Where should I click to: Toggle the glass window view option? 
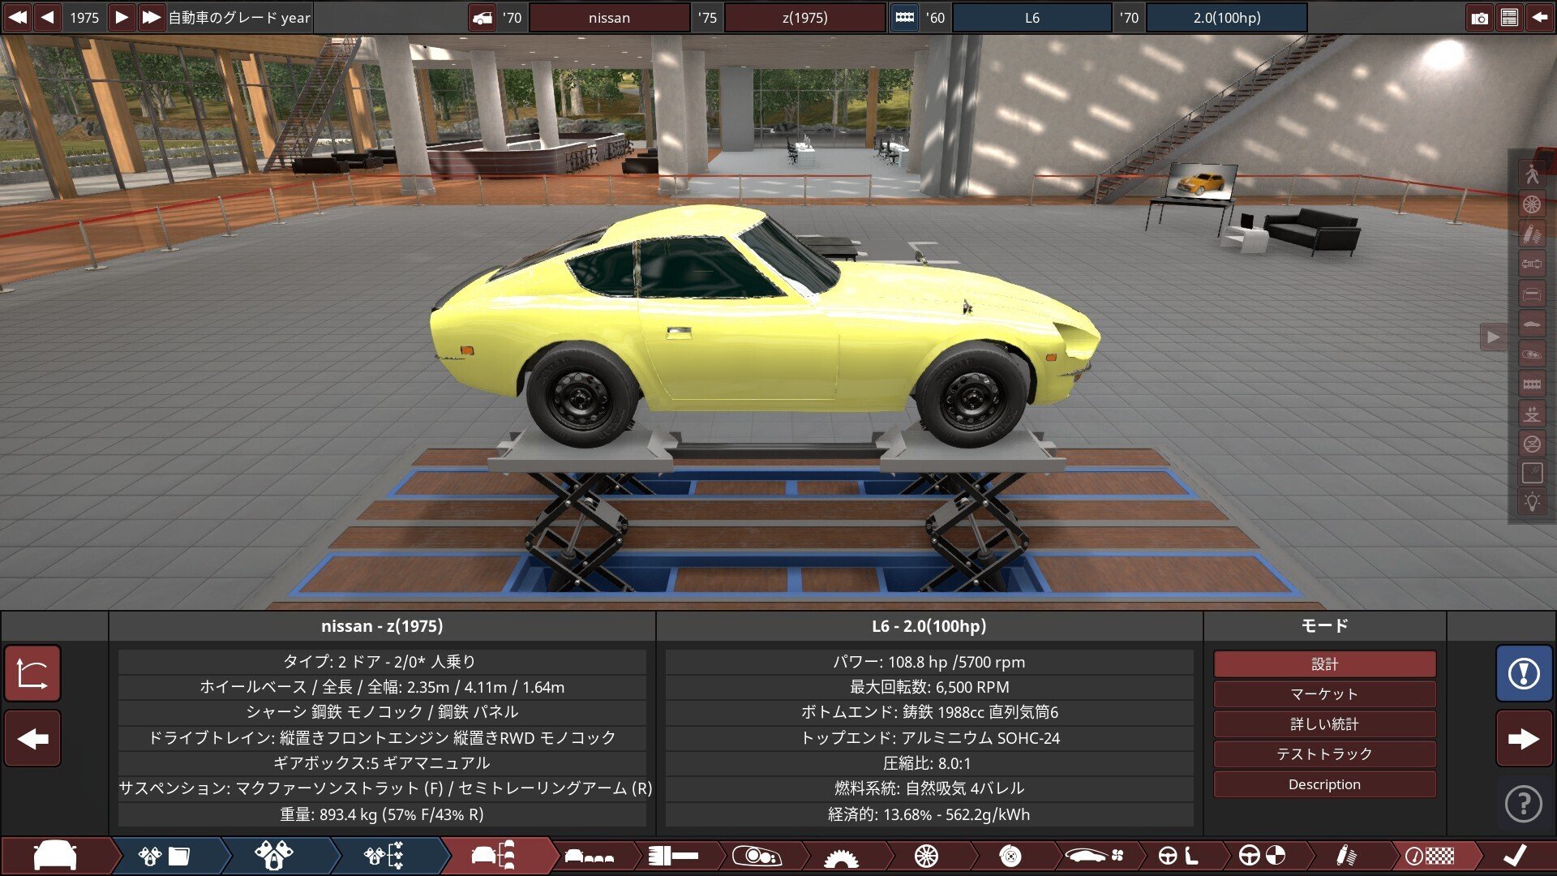coord(1532,473)
